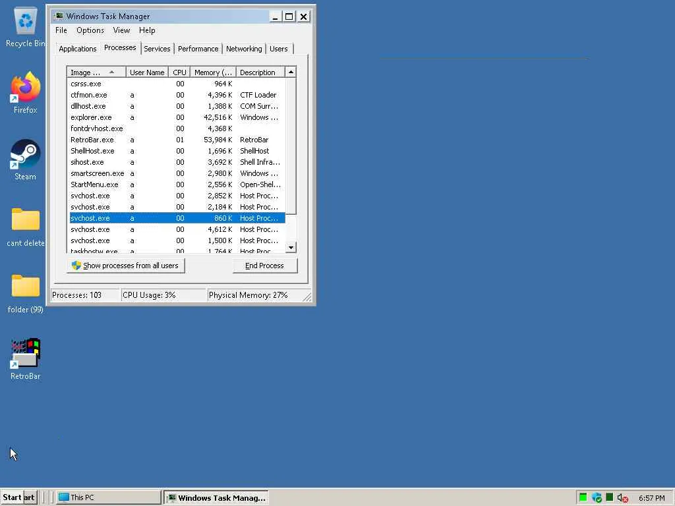The height and width of the screenshot is (506, 675).
Task: Click the Processes: 103 status bar entry
Action: 85,295
